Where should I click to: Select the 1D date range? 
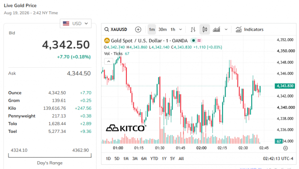(x=108, y=158)
